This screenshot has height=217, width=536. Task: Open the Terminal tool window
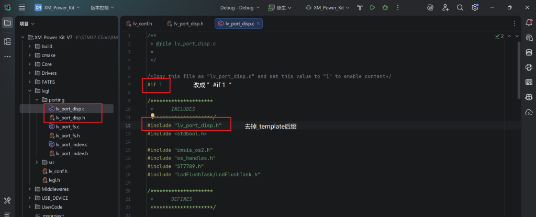pyautogui.click(x=7, y=214)
